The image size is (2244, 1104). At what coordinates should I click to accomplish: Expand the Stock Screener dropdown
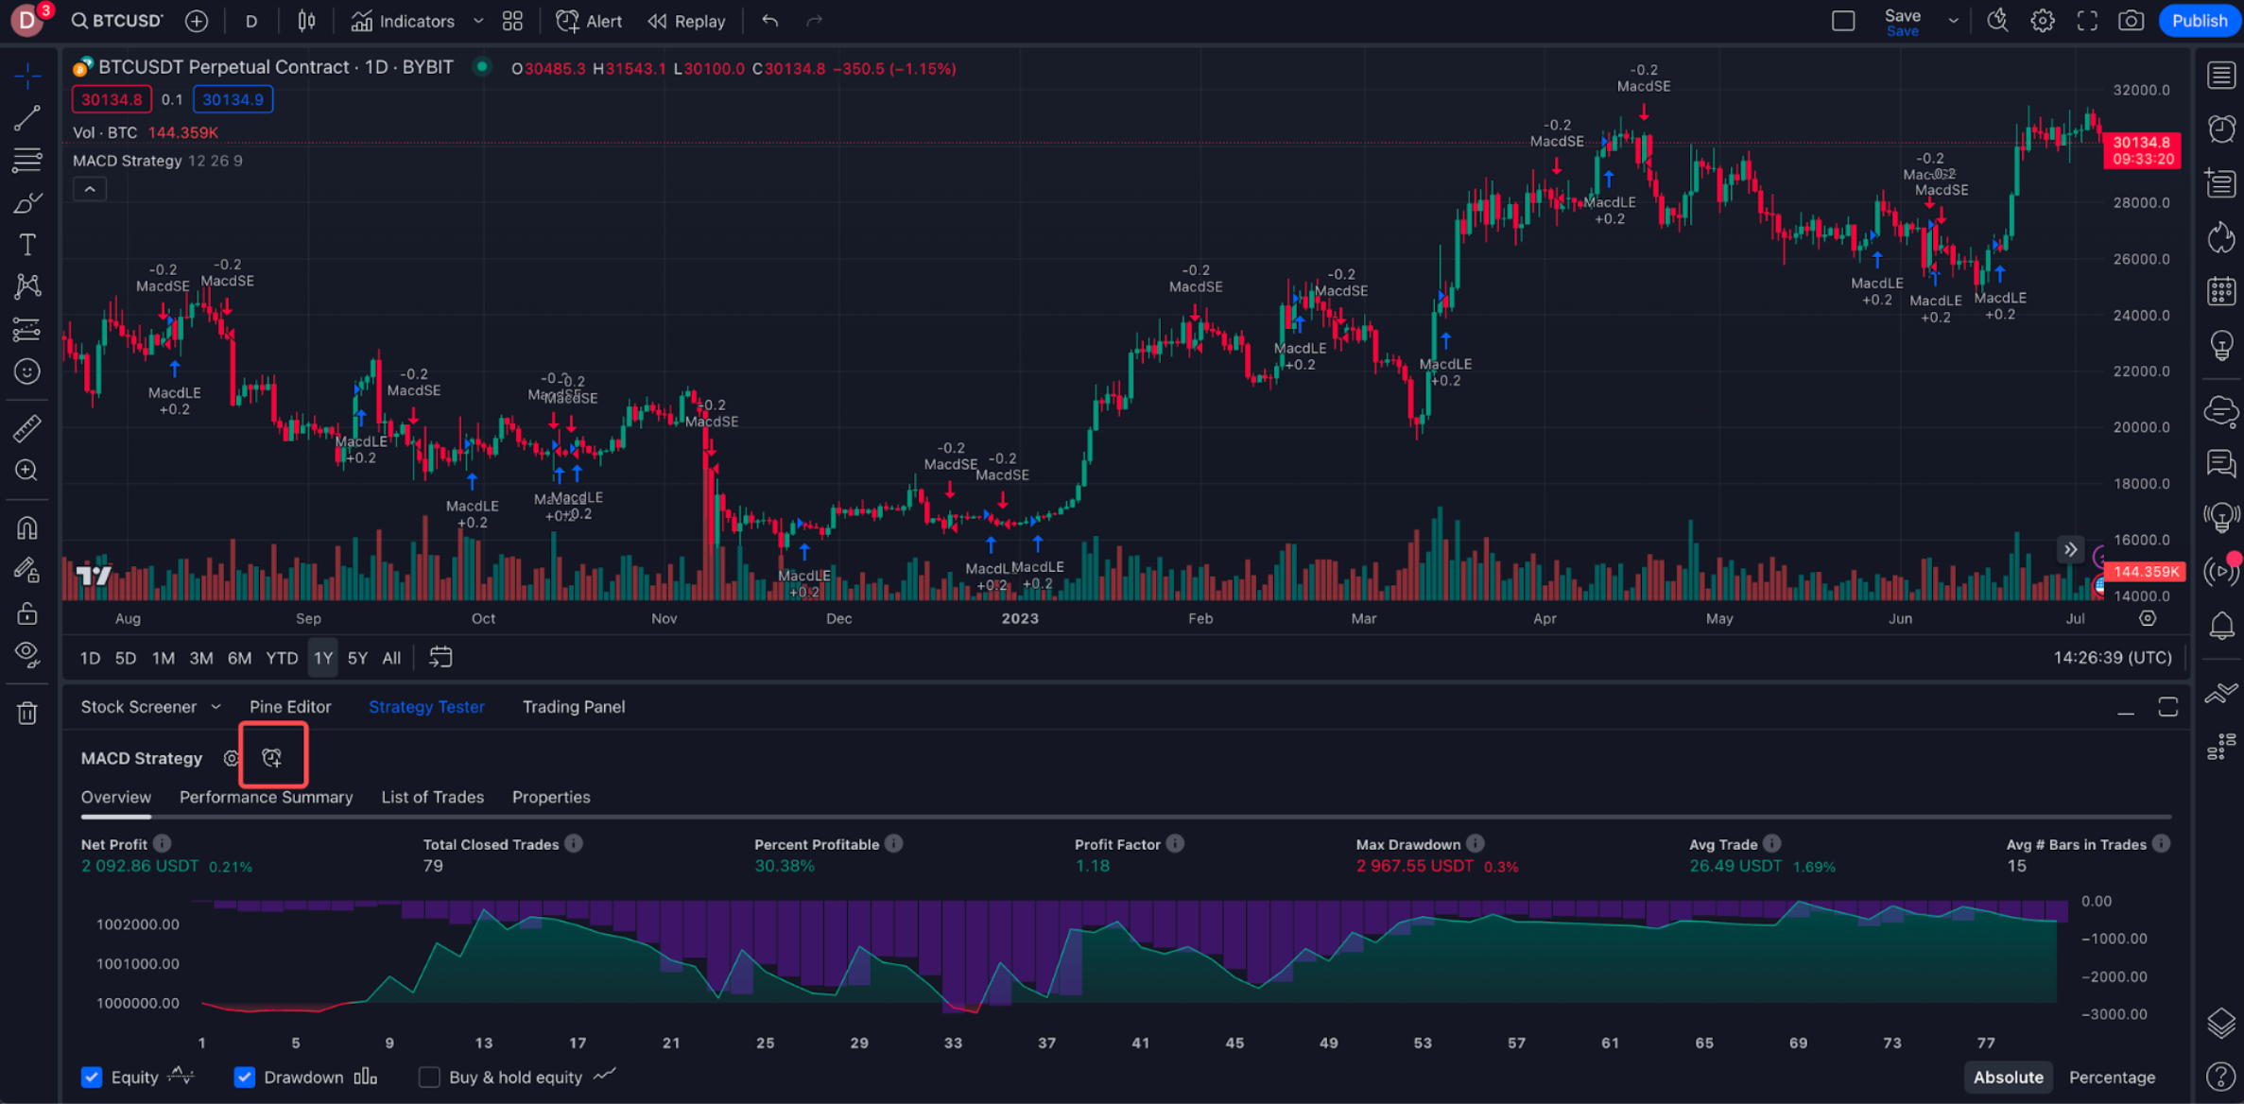[x=216, y=707]
